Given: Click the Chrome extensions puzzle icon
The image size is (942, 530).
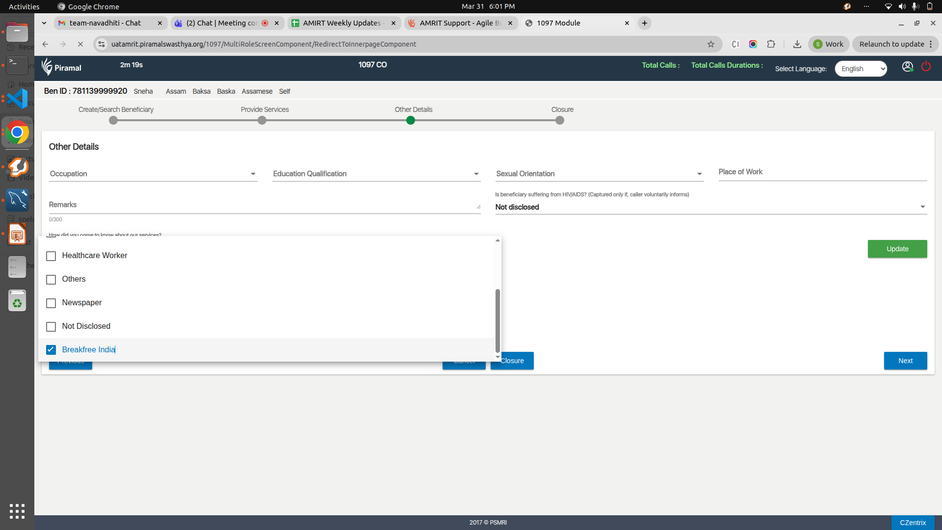Looking at the screenshot, I should point(771,44).
